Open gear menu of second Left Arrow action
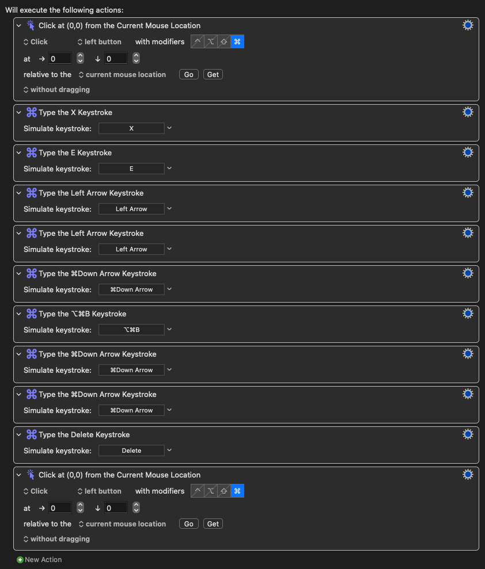 [x=468, y=233]
